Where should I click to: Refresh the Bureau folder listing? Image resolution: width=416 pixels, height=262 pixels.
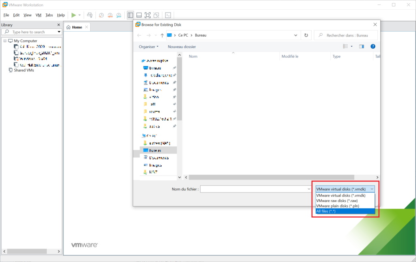pyautogui.click(x=306, y=35)
